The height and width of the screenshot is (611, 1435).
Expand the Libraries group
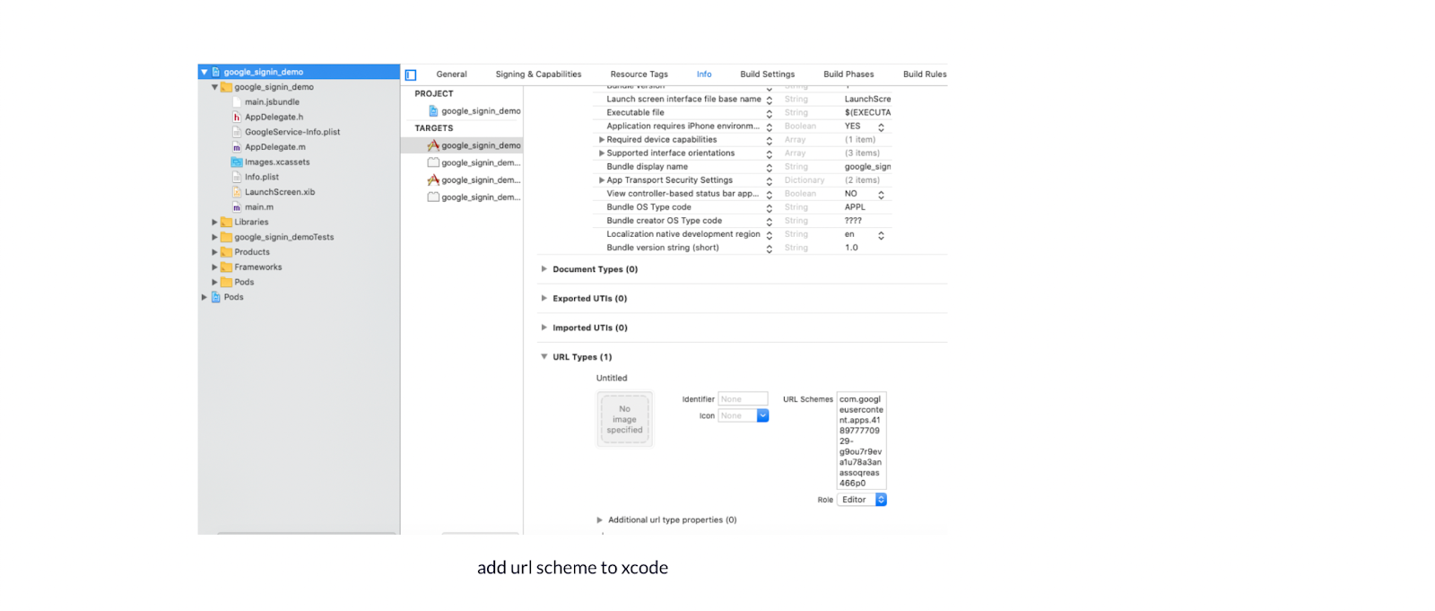click(x=214, y=223)
